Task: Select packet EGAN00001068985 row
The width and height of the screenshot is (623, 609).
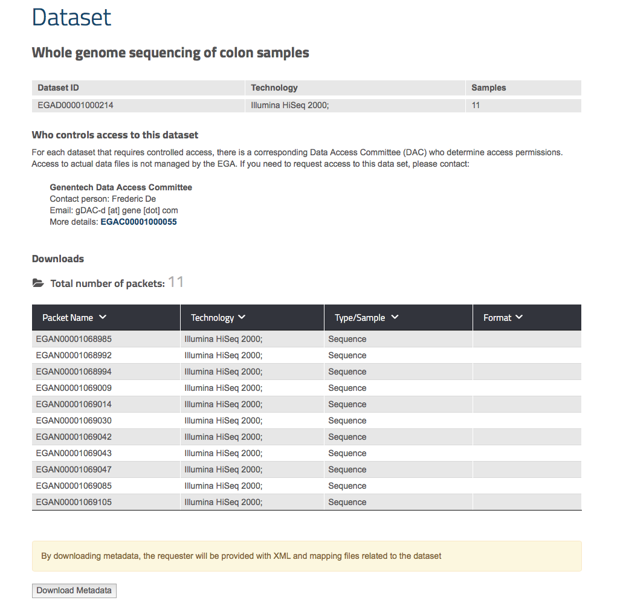Action: coord(74,339)
